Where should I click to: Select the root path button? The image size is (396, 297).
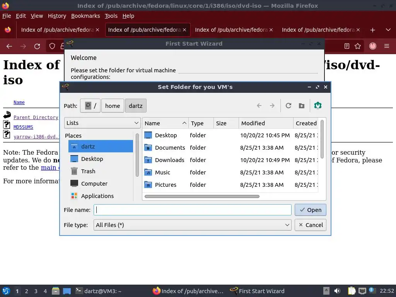[90, 106]
